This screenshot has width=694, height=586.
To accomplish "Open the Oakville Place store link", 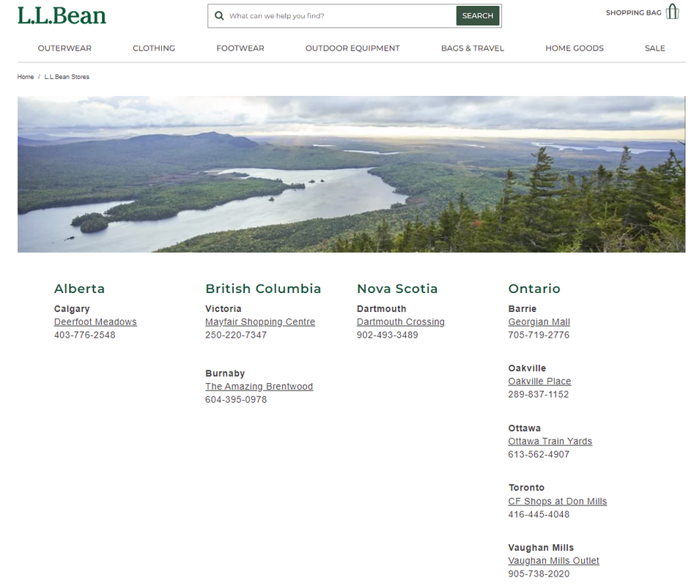I will pos(539,381).
